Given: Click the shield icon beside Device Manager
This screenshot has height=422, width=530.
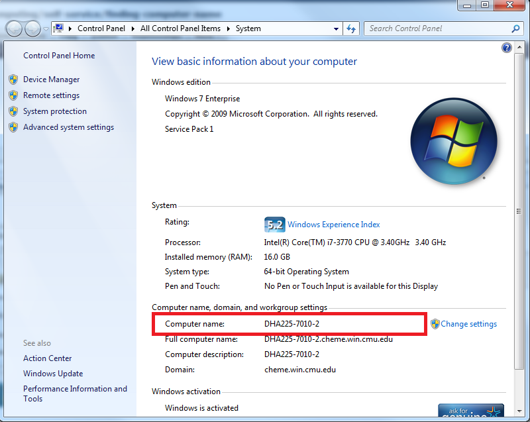Looking at the screenshot, I should coord(13,79).
